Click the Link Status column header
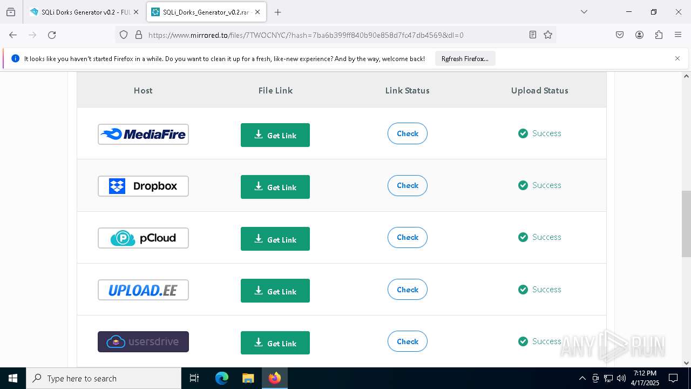Image resolution: width=691 pixels, height=389 pixels. 408,90
